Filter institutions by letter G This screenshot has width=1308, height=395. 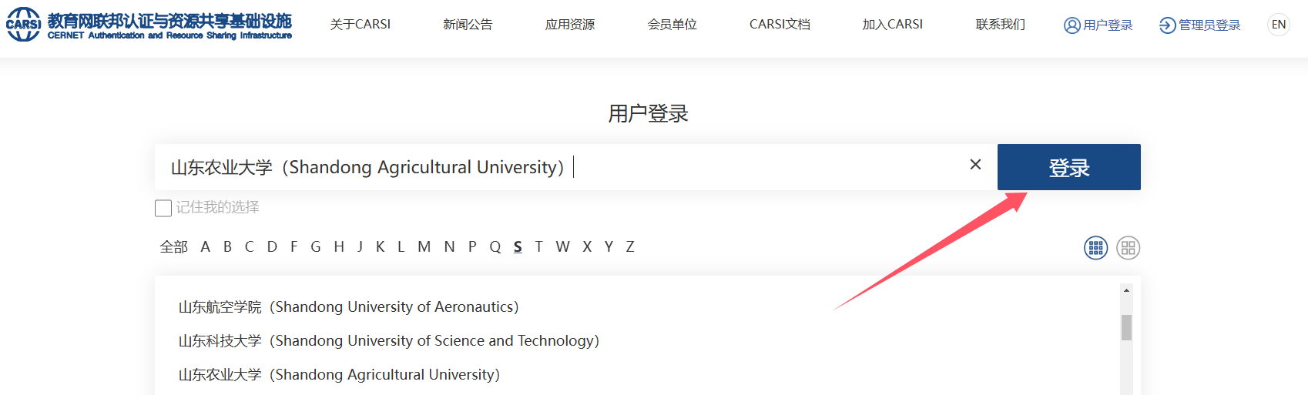coord(316,247)
